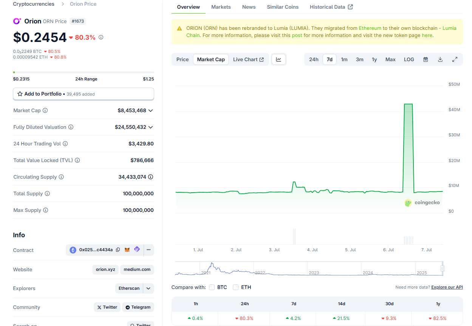This screenshot has height=326, width=472.
Task: Click the Orion coin logo icon
Action: click(17, 21)
